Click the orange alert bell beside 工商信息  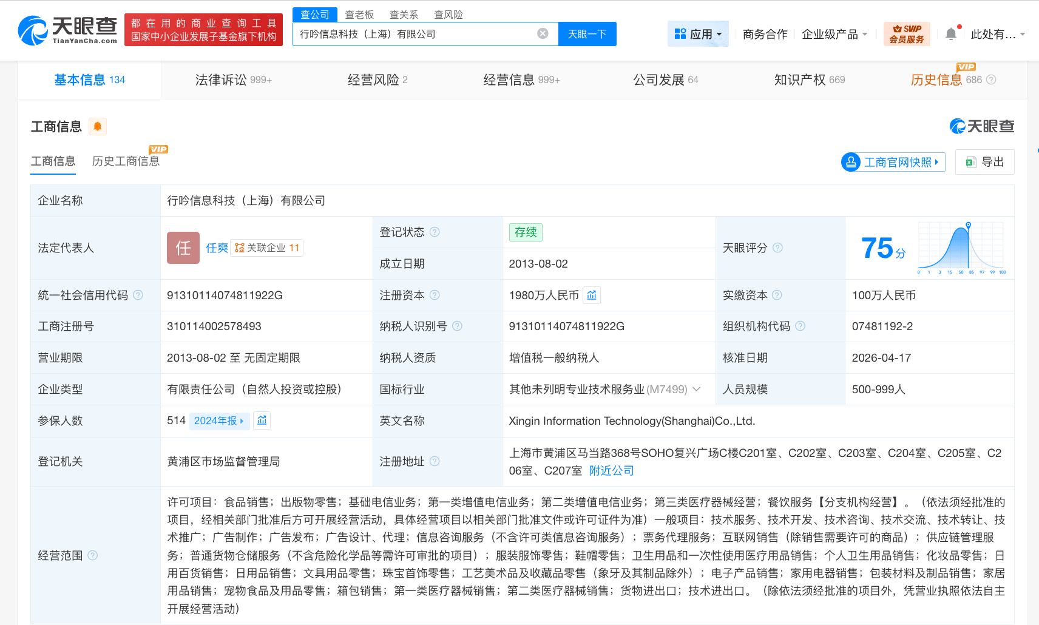pos(97,126)
